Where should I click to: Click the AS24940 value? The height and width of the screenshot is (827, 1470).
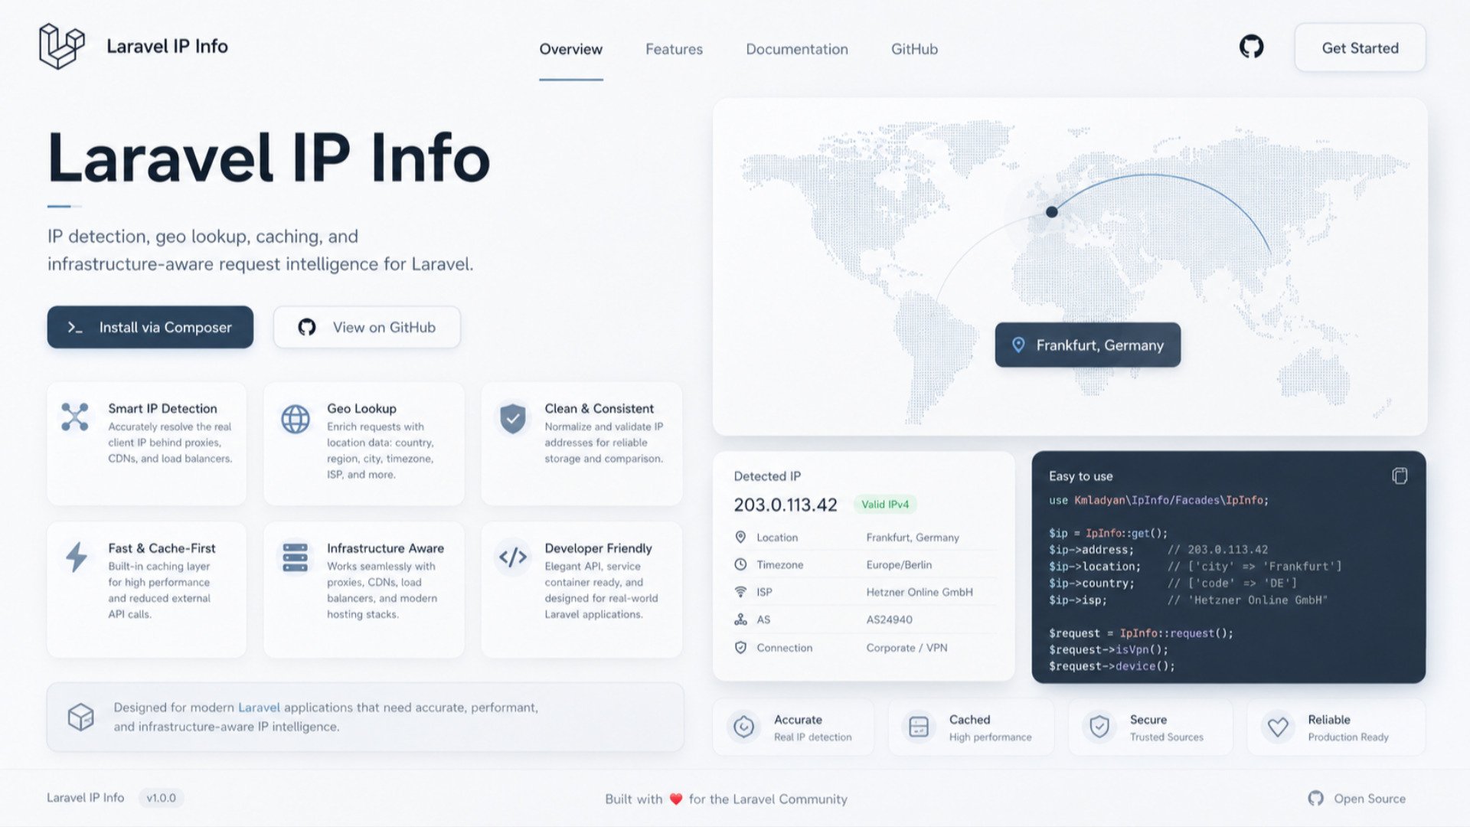(x=889, y=619)
